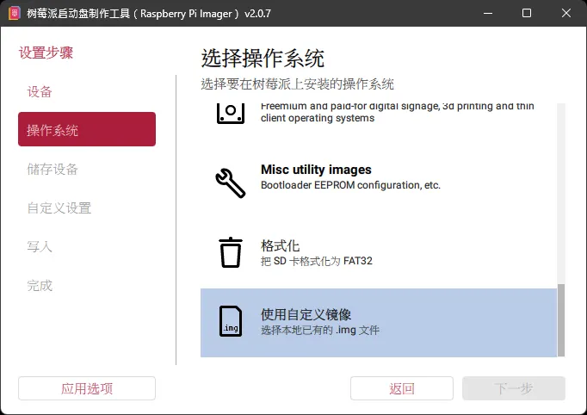Screen dimensions: 587x415
Task: Click the wrench icon for Misc utility images
Action: [x=230, y=183]
